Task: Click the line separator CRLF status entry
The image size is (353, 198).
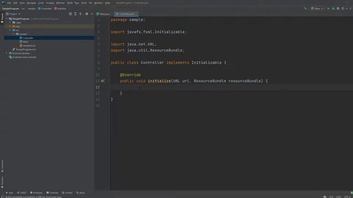Action: point(338,197)
